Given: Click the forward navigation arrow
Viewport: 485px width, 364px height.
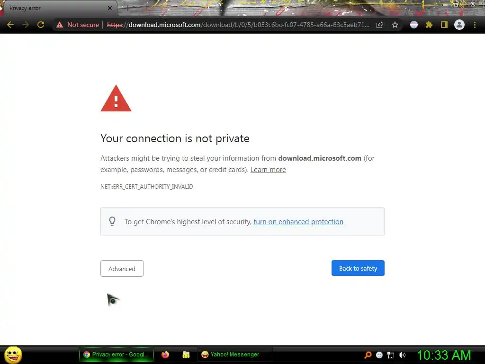Looking at the screenshot, I should point(26,25).
